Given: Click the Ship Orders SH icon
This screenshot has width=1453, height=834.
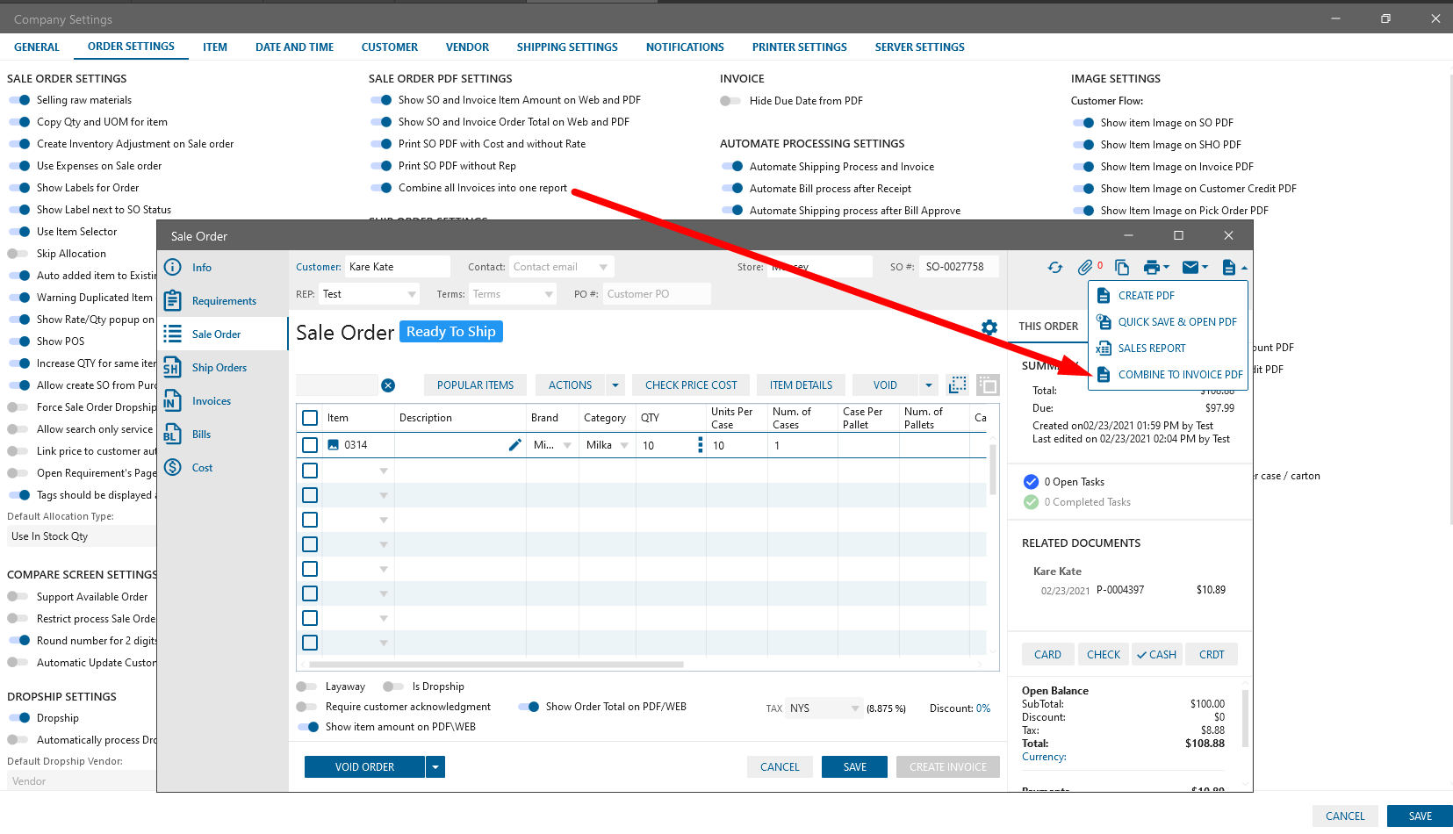Looking at the screenshot, I should (173, 368).
